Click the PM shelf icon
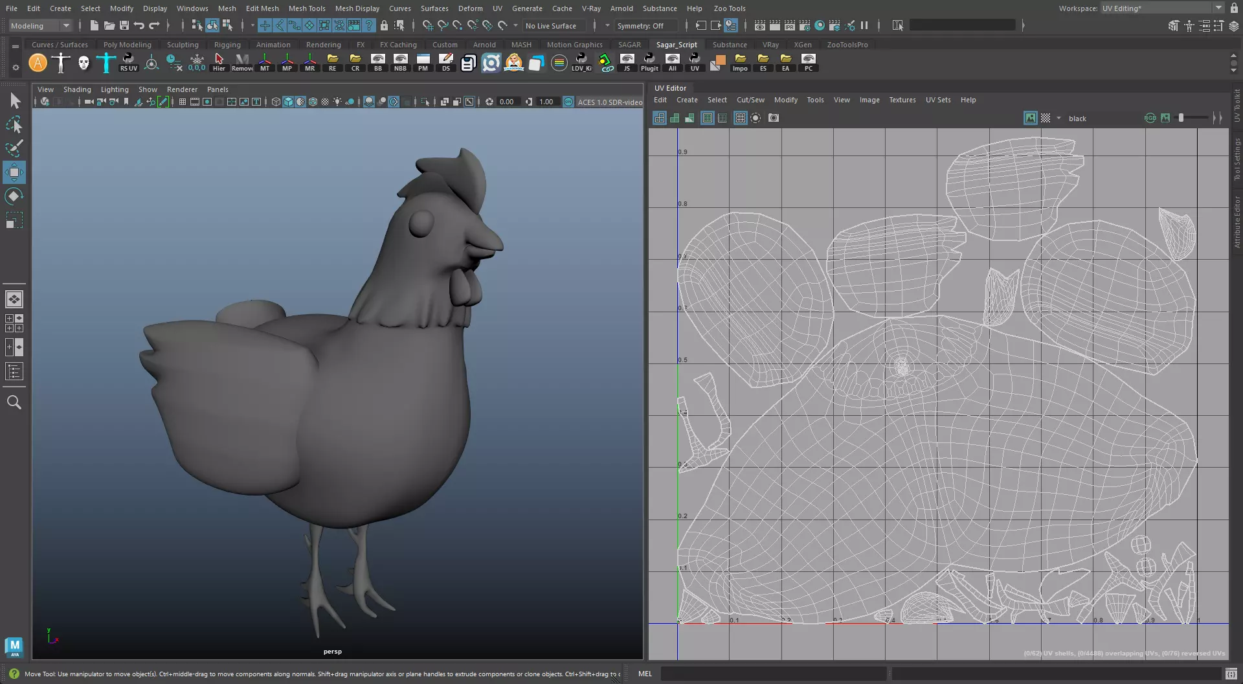 coord(423,63)
